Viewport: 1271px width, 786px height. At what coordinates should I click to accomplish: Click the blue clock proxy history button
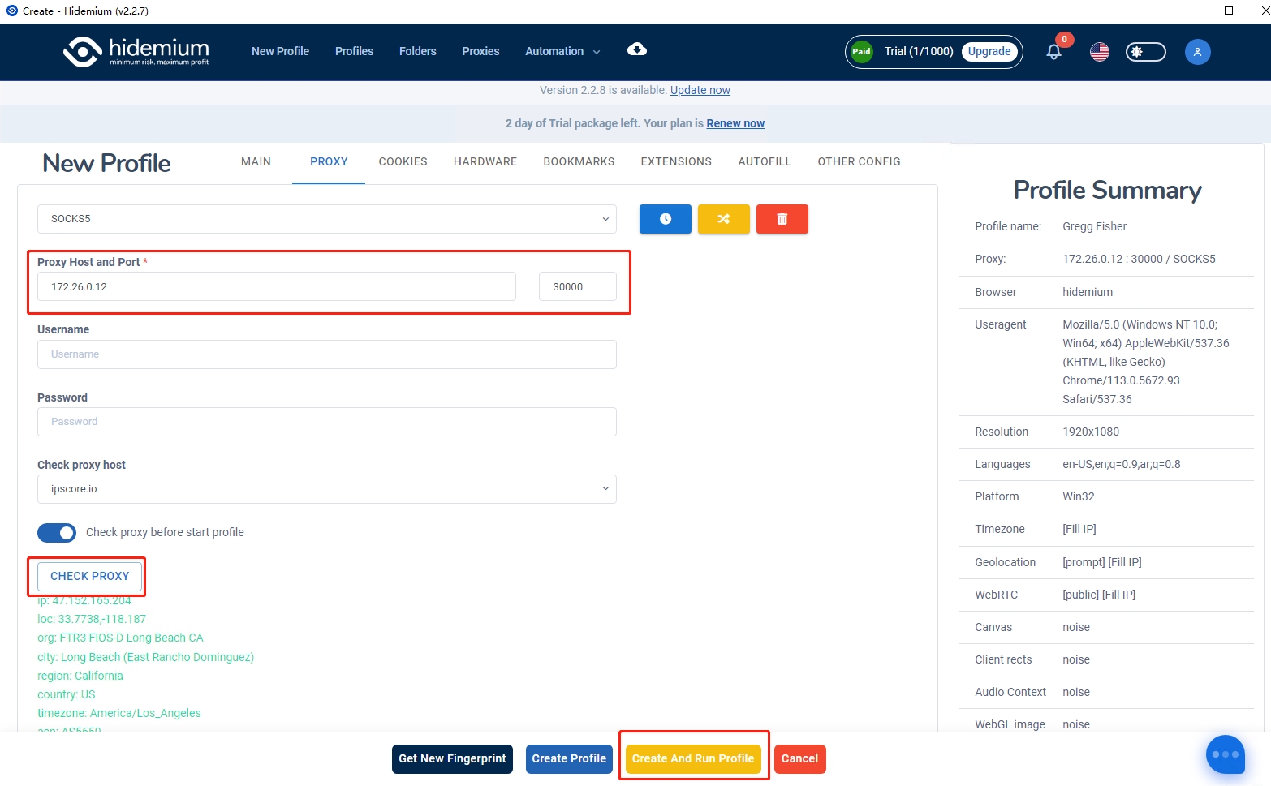point(665,219)
